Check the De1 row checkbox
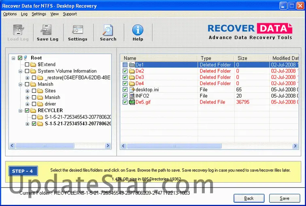The image size is (306, 206). 125,65
